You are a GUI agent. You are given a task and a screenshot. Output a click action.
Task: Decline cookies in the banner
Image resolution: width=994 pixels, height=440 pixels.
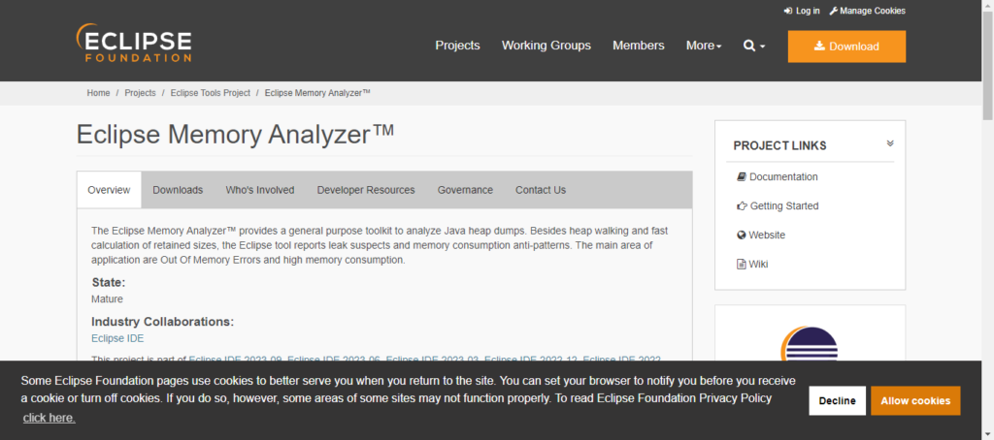point(837,400)
